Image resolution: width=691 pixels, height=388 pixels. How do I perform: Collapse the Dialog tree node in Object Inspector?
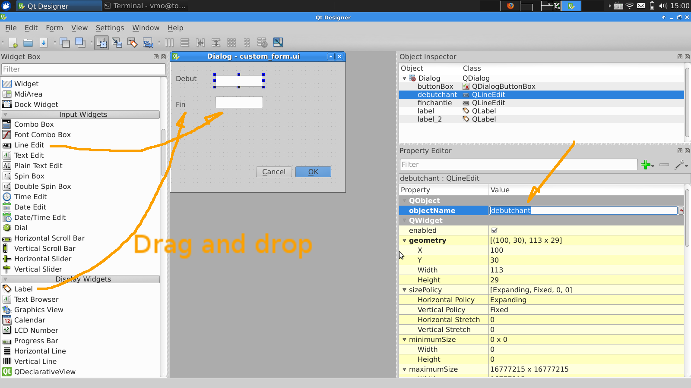pos(405,78)
